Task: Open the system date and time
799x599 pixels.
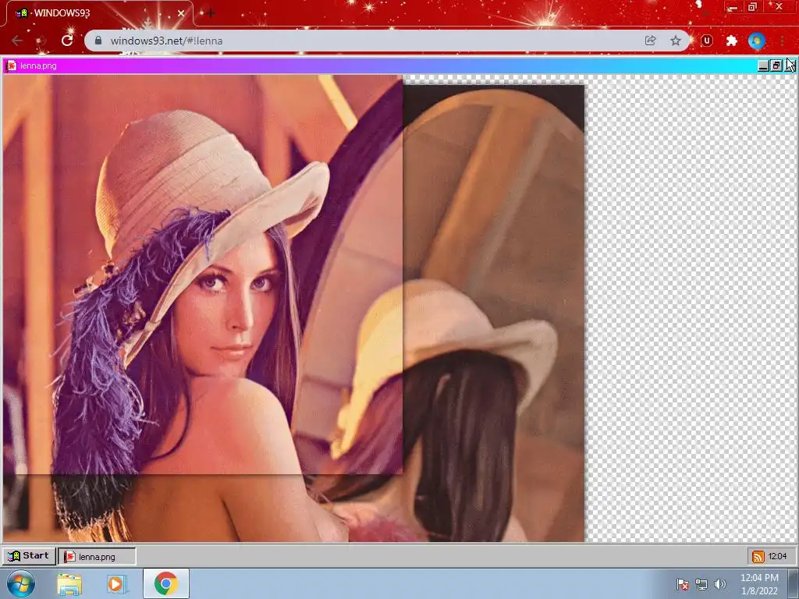Action: (759, 584)
